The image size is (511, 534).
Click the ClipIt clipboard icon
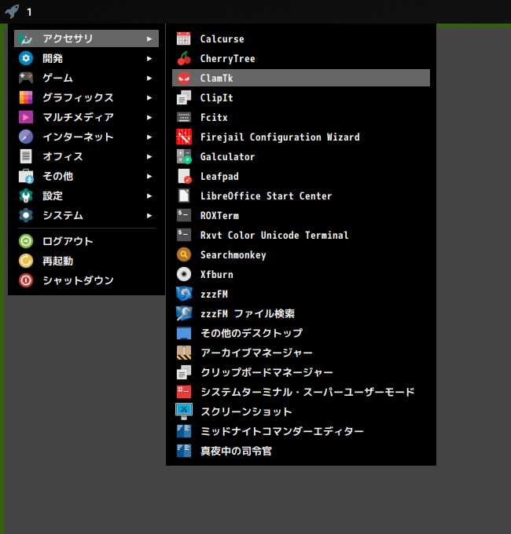(184, 97)
